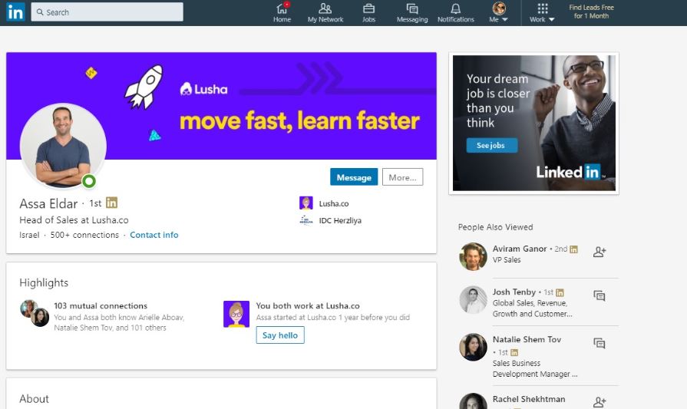
Task: Click premium badge beside Josh Tenby
Action: (x=560, y=292)
